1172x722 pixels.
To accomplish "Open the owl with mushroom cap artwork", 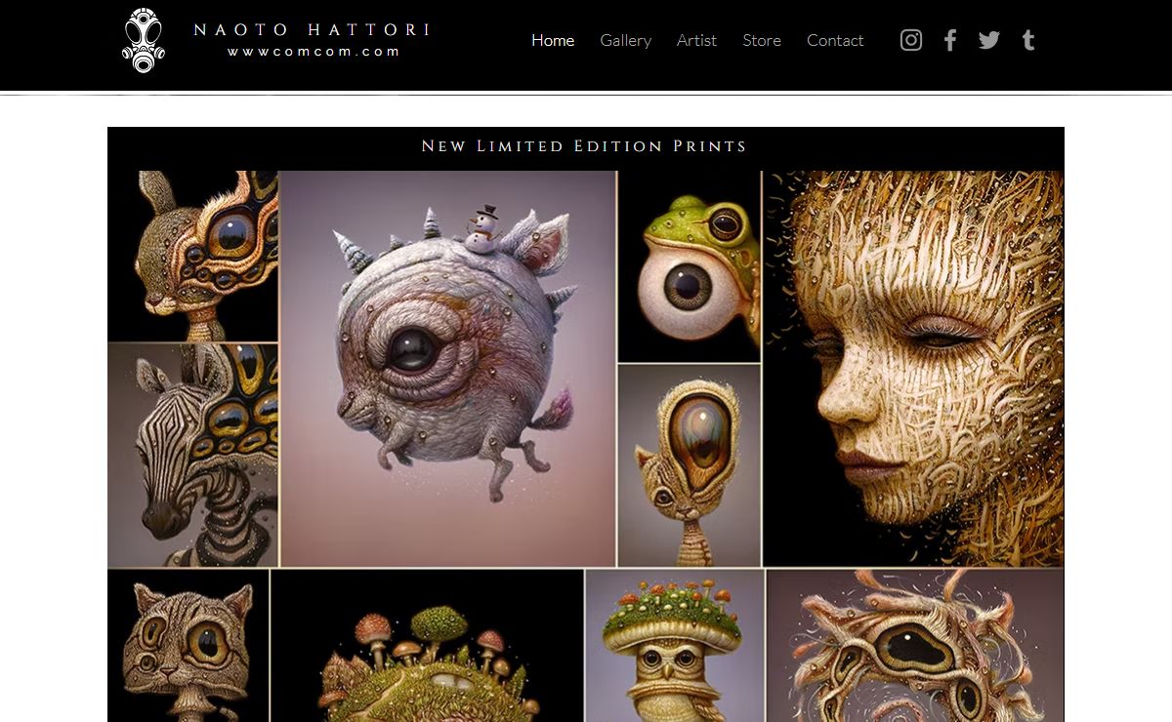I will tap(675, 646).
